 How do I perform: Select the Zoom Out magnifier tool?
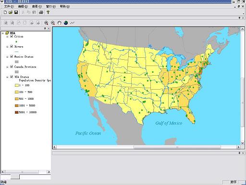point(53,23)
